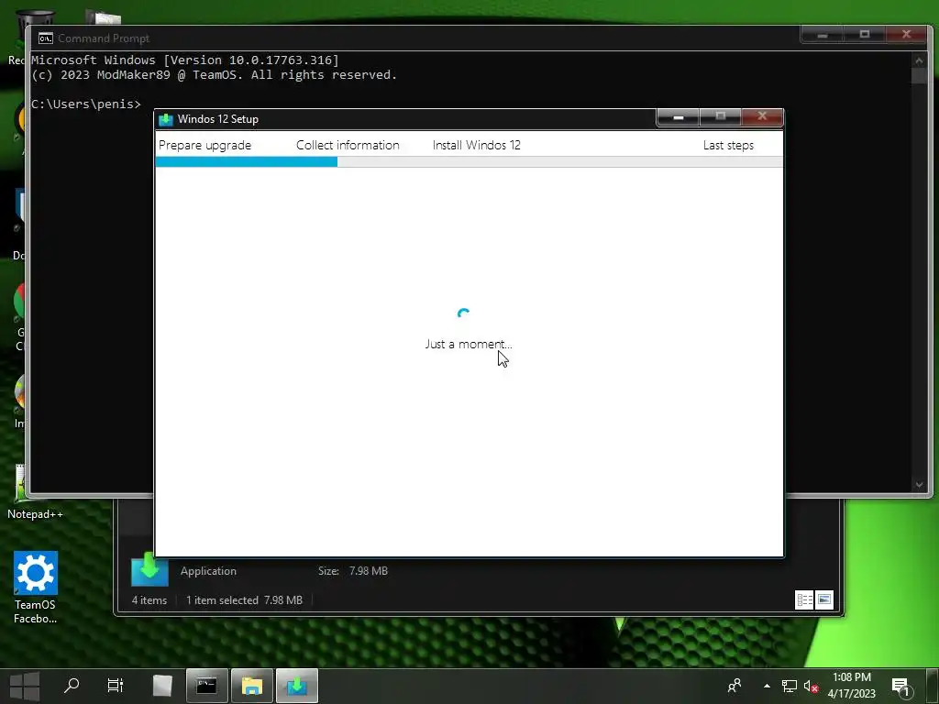Screen dimensions: 939x704
Task: Select the Notepad++ desktop icon label
Action: pos(35,514)
